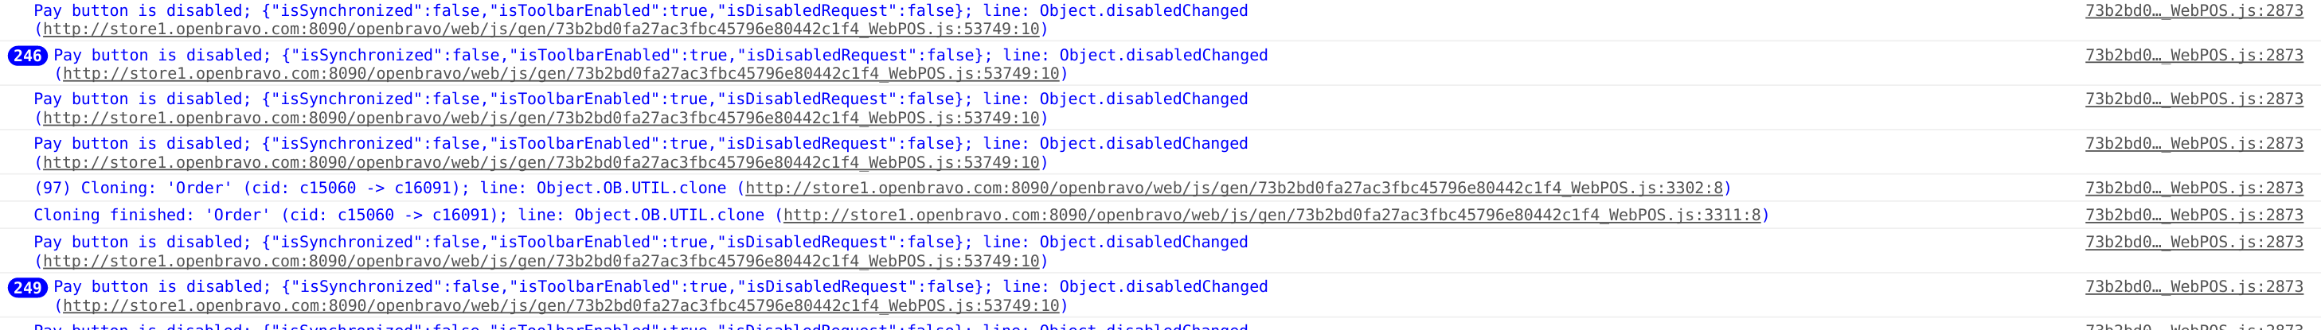Screen dimensions: 2321x330
Task: Click the WebPOS.js:2873 source link beside the 249 entry
Action: click(x=2193, y=287)
